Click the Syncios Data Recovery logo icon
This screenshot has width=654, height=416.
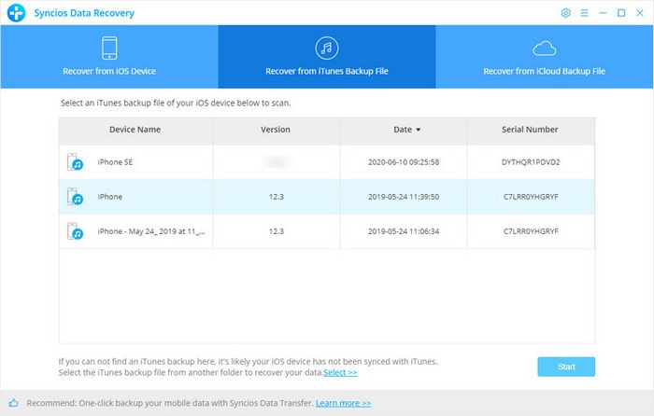[x=16, y=13]
